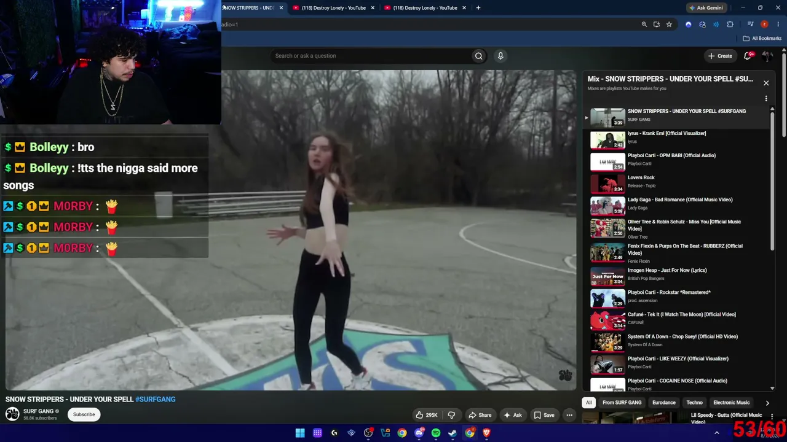The height and width of the screenshot is (442, 787).
Task: Click the Create button
Action: 720,56
